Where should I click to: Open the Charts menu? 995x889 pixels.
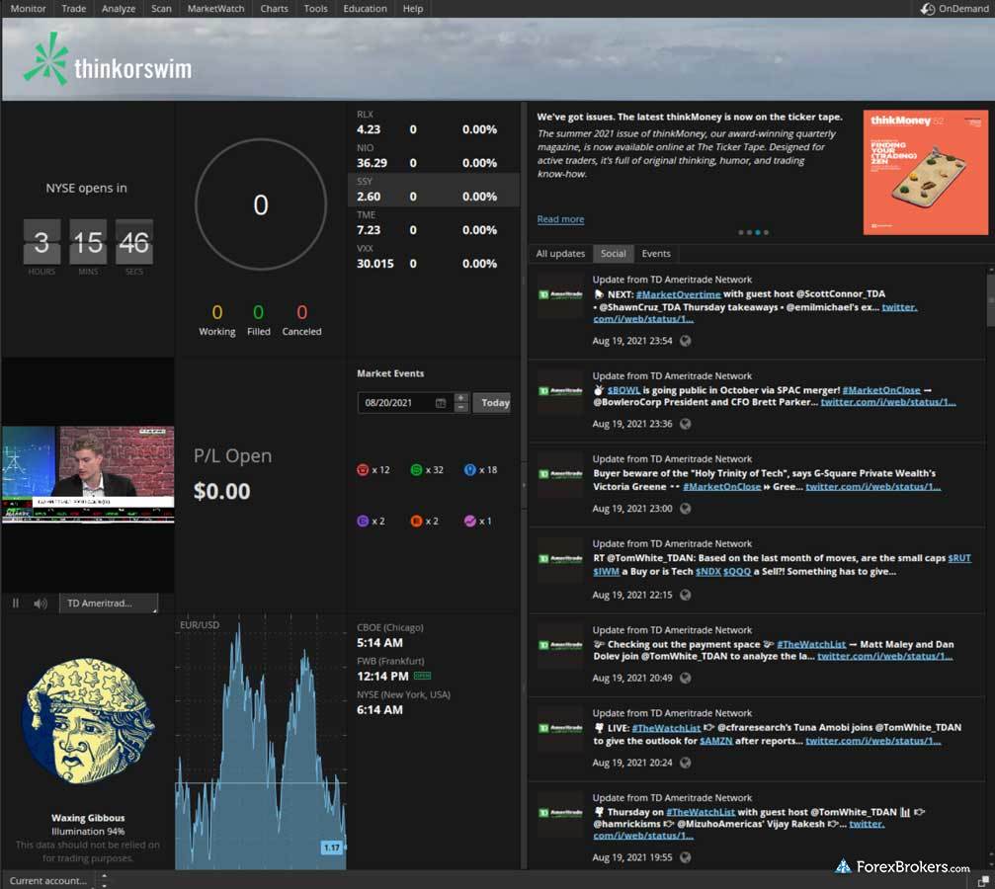point(274,8)
